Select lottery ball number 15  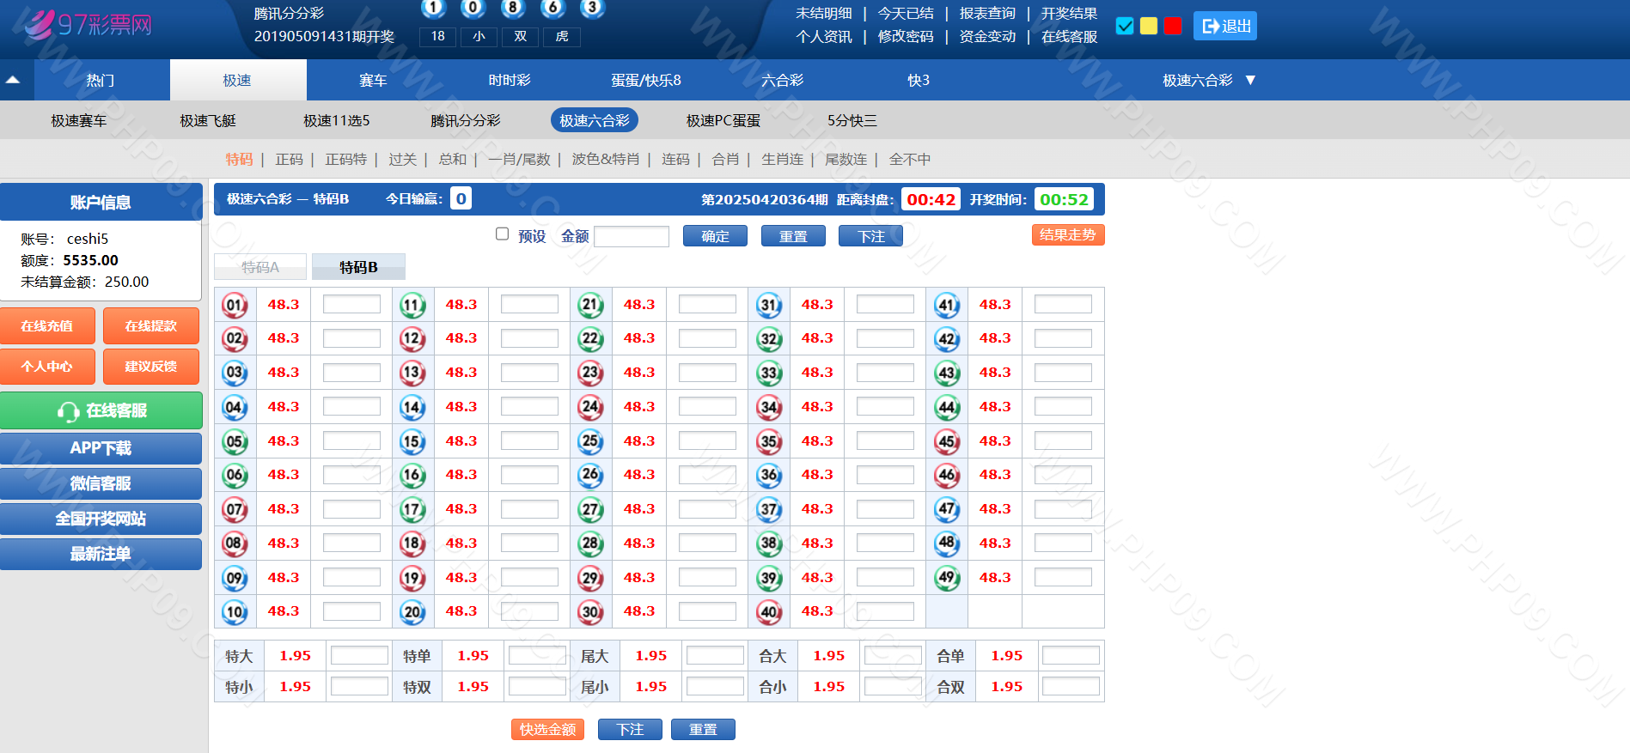(x=412, y=441)
